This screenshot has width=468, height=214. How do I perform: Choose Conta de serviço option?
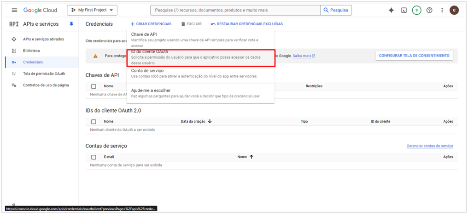pyautogui.click(x=200, y=73)
